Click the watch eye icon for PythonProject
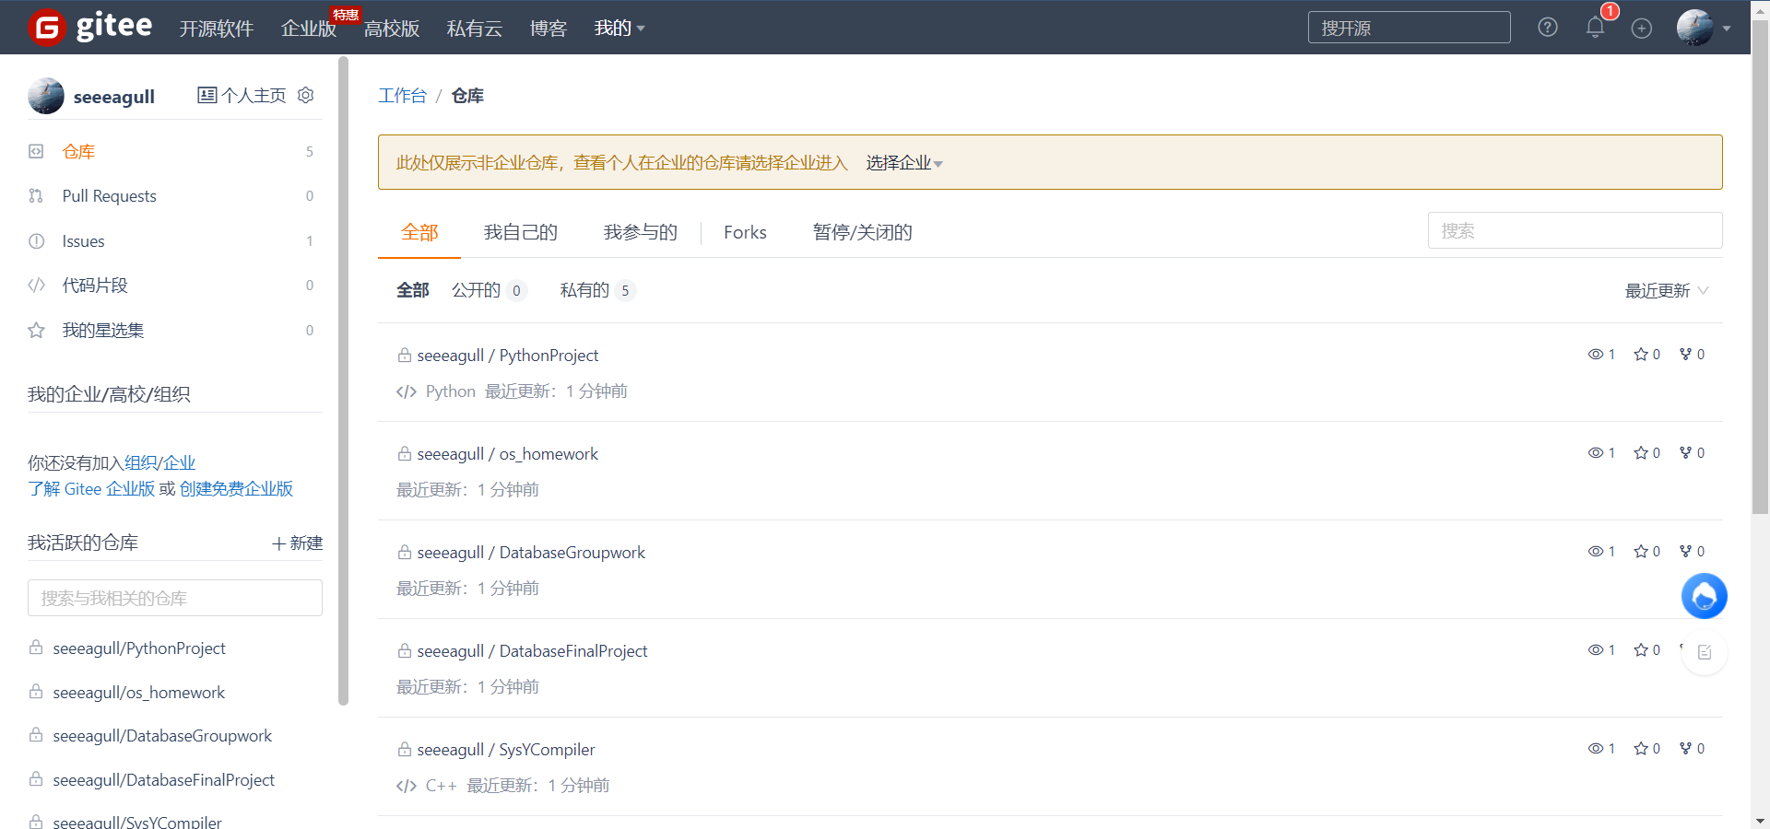This screenshot has width=1770, height=829. tap(1596, 355)
